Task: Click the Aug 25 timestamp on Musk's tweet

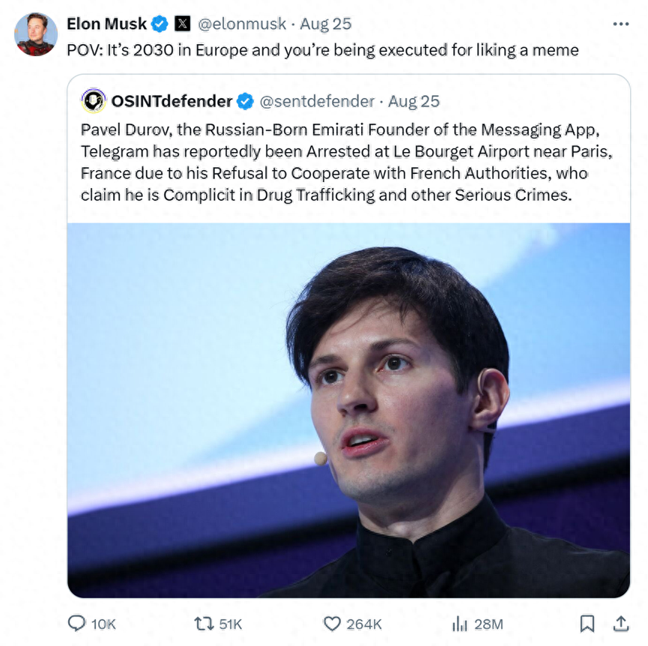Action: point(326,24)
